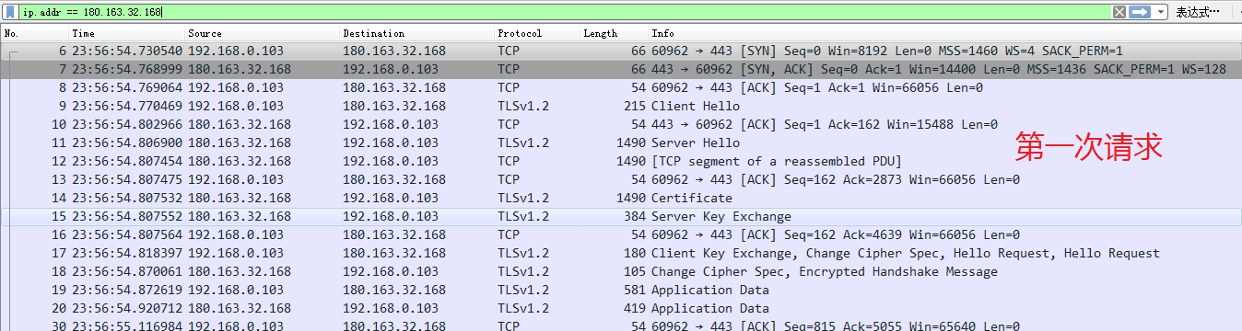Select packet 18 Change Cipher Spec row

pos(621,271)
